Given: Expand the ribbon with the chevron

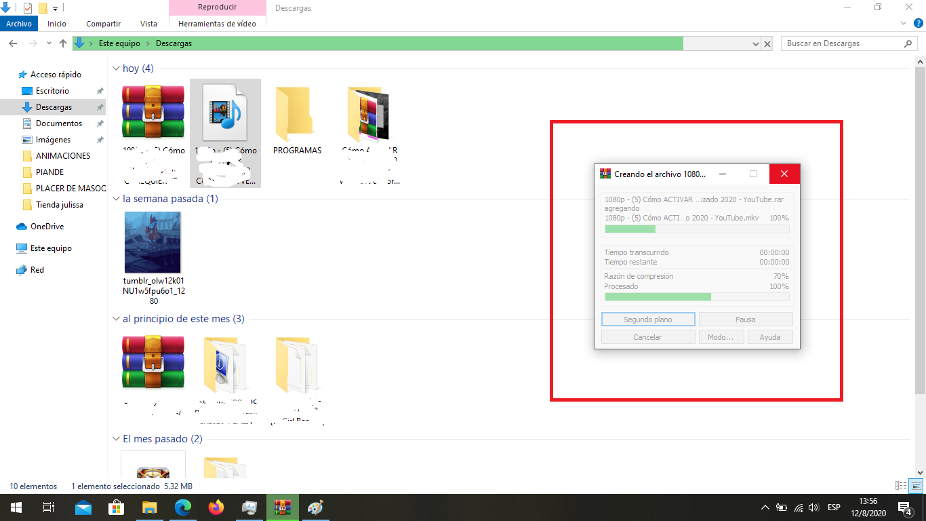Looking at the screenshot, I should pyautogui.click(x=903, y=24).
